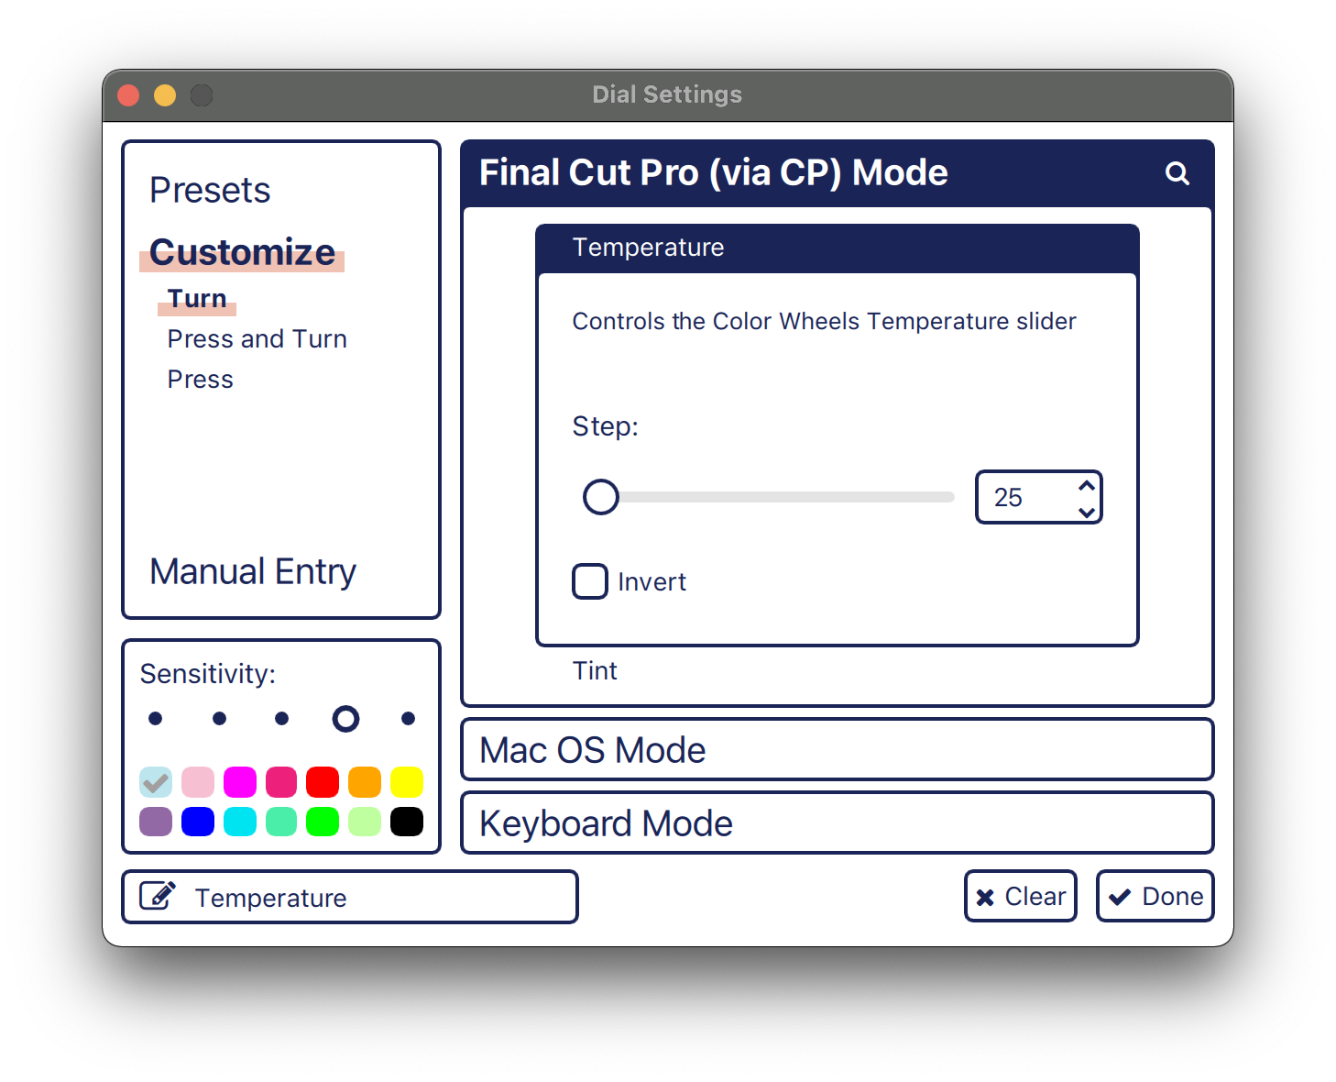Minimize the Dial Settings window
This screenshot has height=1082, width=1336.
pyautogui.click(x=165, y=95)
